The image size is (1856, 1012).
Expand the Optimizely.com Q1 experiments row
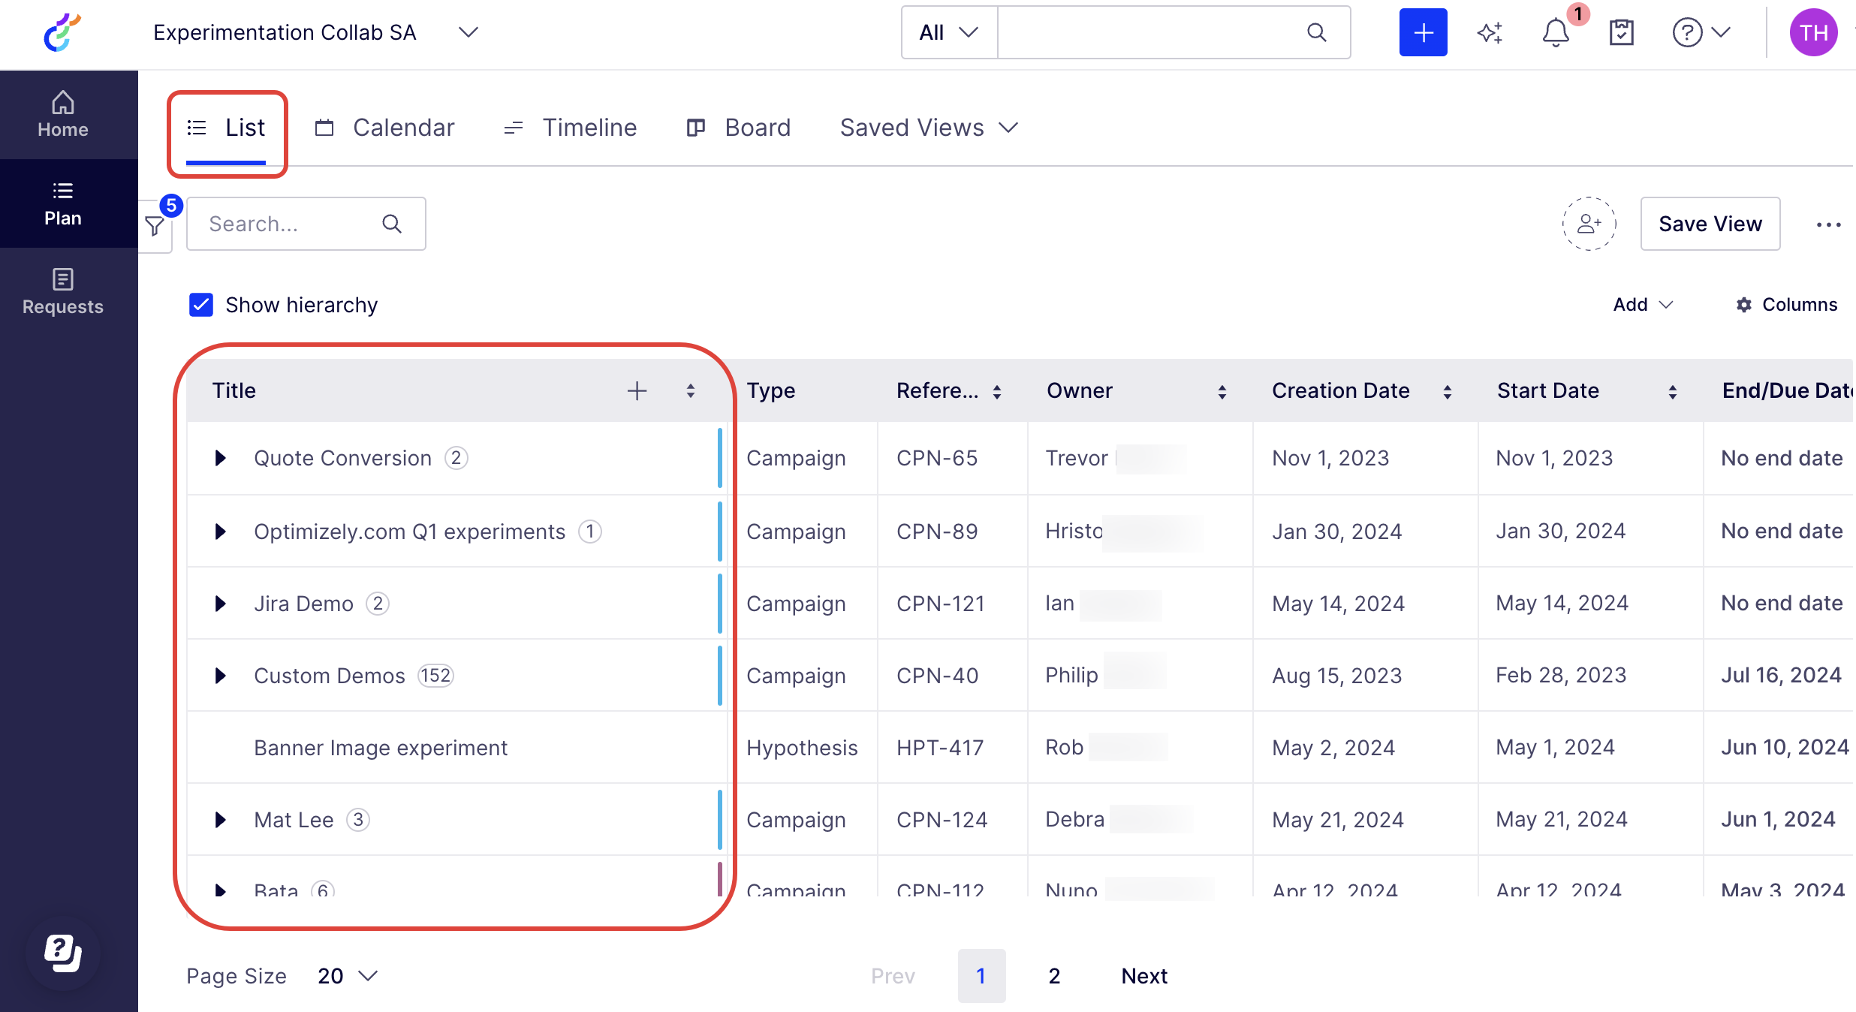[x=220, y=532]
